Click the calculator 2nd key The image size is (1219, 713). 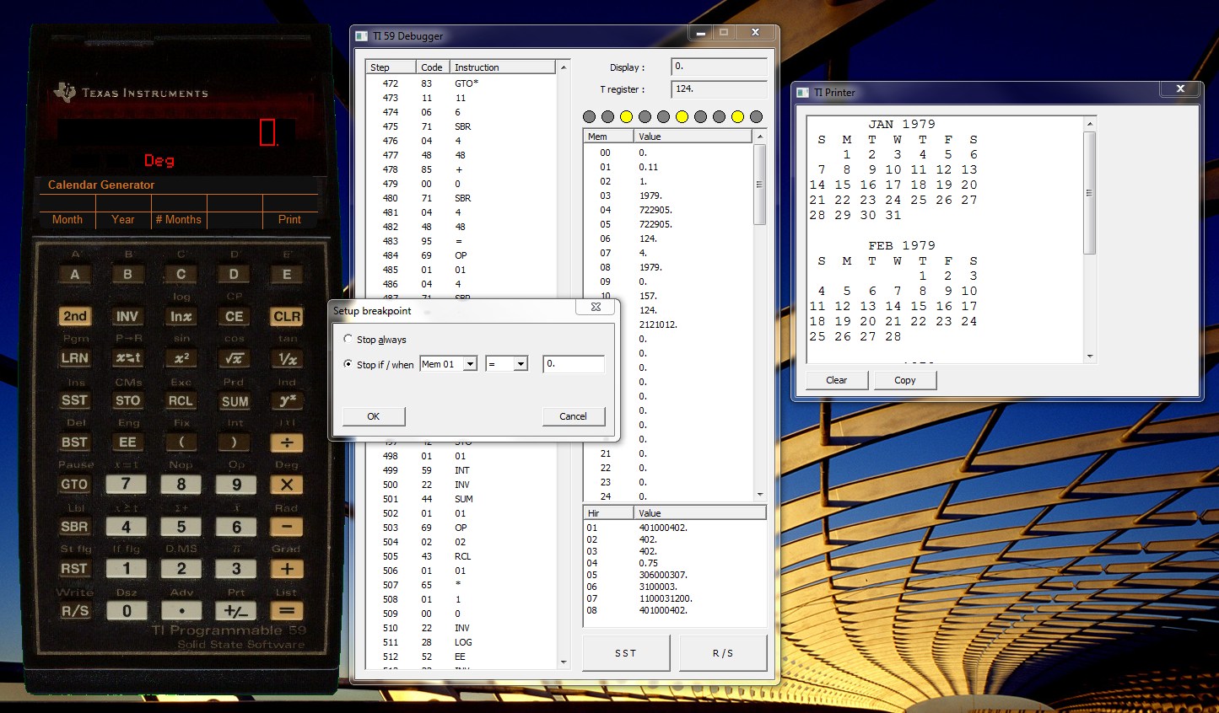click(74, 316)
